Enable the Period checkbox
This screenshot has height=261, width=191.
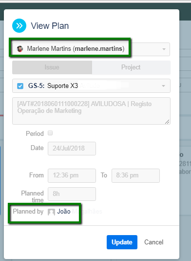pyautogui.click(x=50, y=133)
